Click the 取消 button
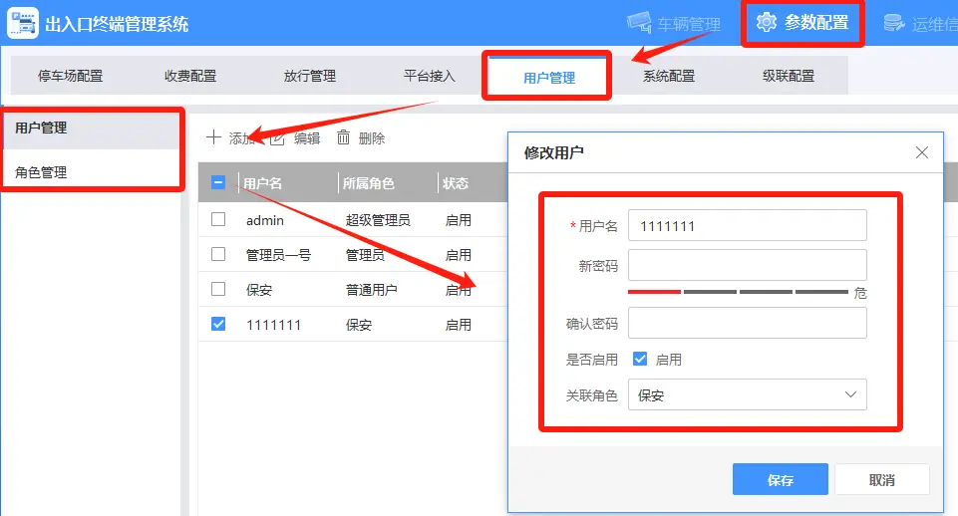Screen dimensions: 958x516 click(x=881, y=479)
